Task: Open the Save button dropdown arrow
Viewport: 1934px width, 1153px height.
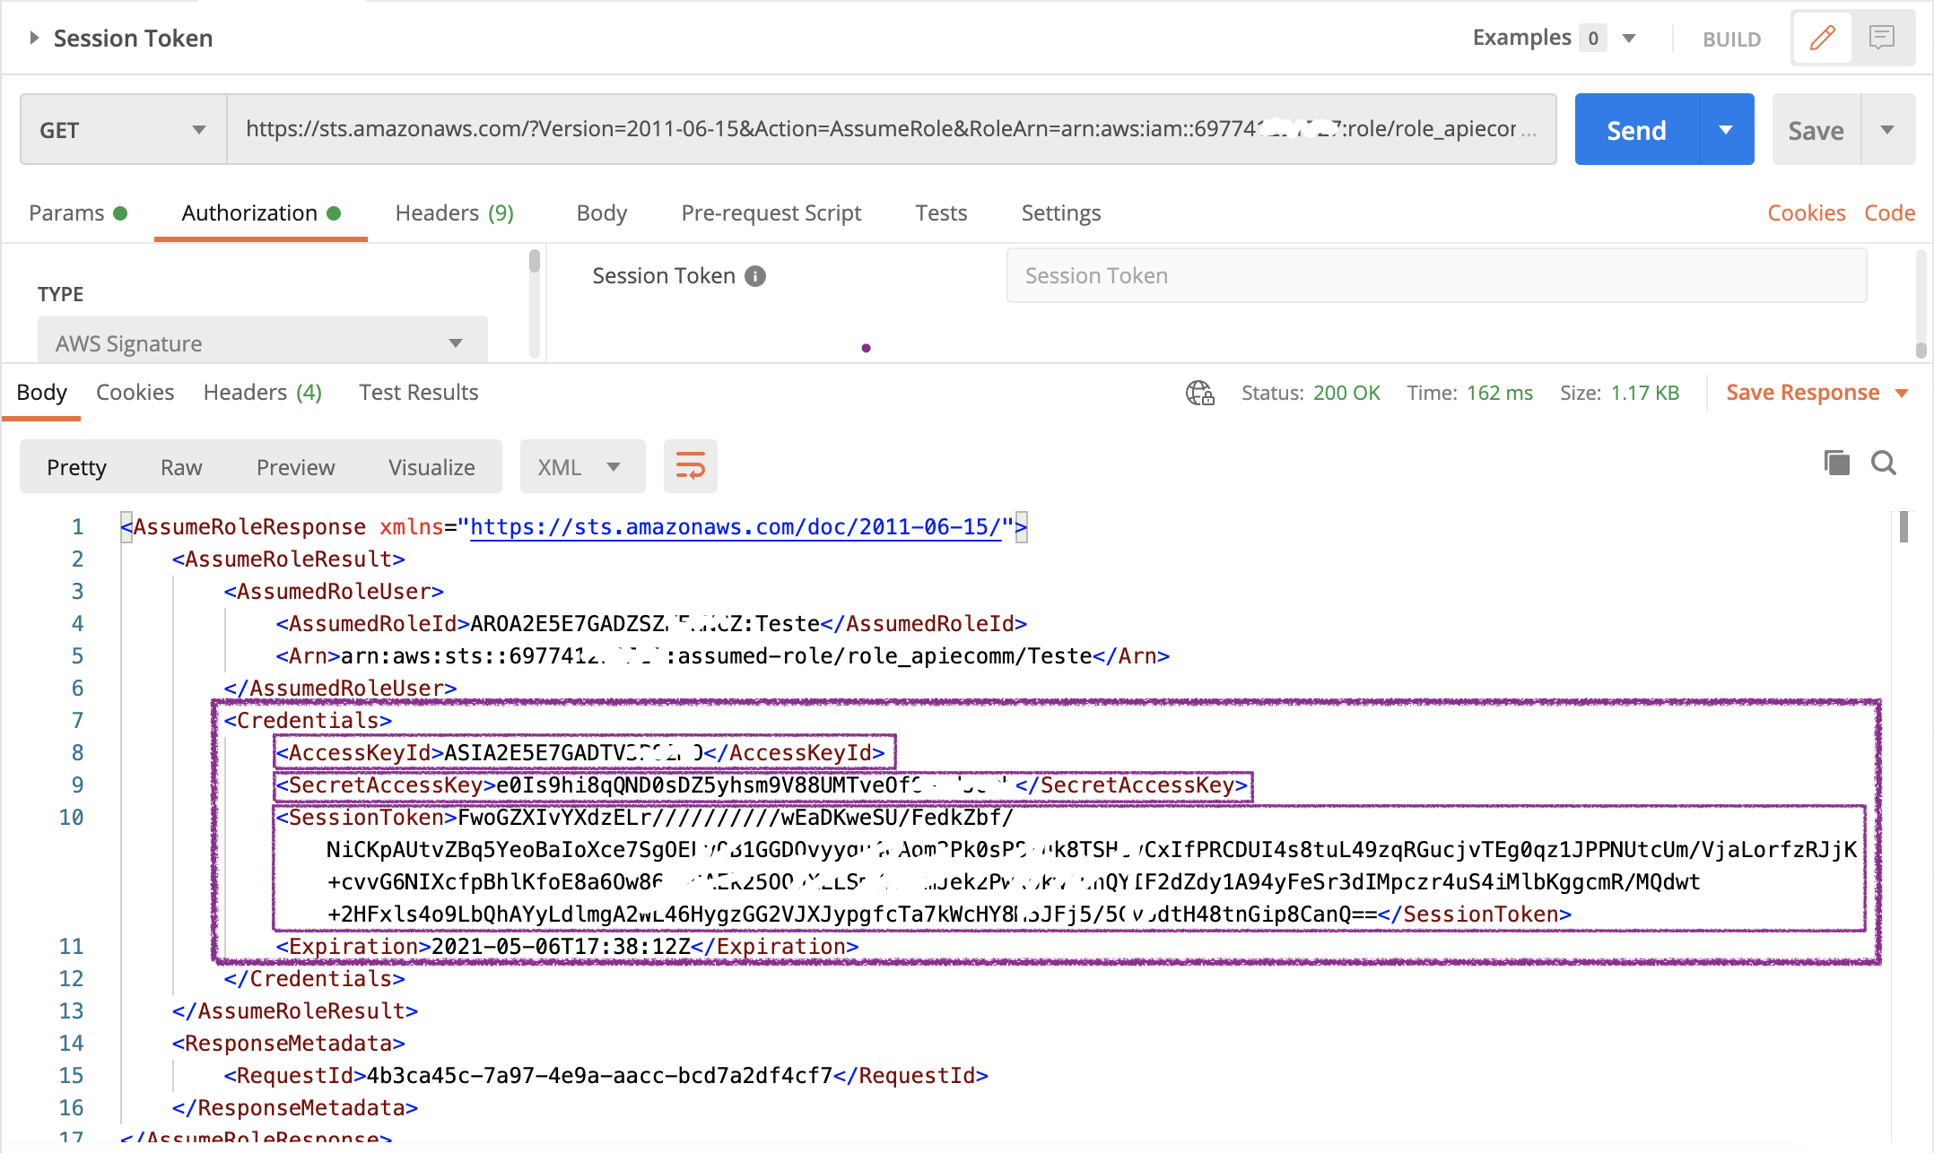Action: click(x=1887, y=129)
